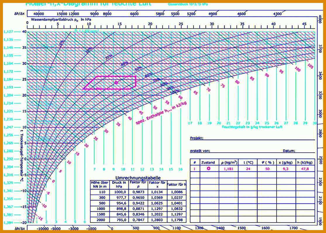Viewport: 326px width, 233px height.
Task: Click the Umrechnungstabelle title
Action: click(138, 178)
